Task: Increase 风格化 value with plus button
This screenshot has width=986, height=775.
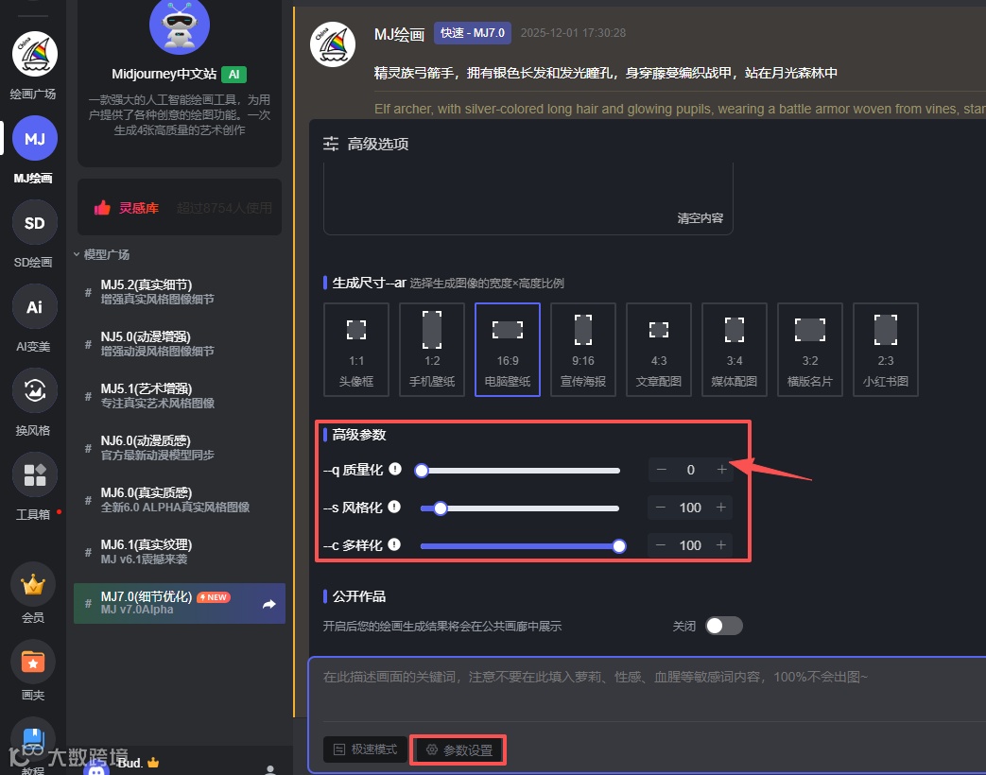Action: pos(720,508)
